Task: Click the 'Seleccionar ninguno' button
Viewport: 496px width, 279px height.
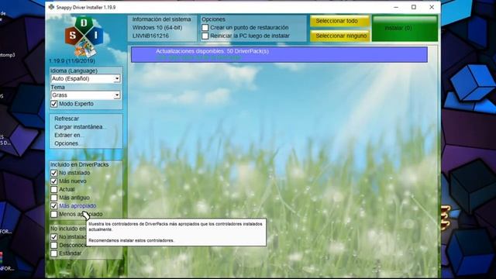Action: 339,36
